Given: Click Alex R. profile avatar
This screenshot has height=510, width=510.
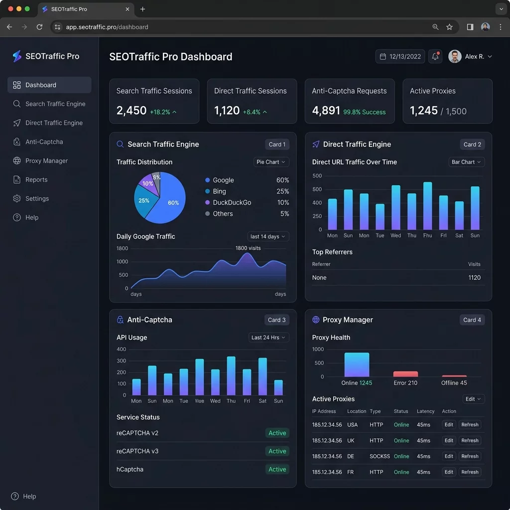Looking at the screenshot, I should coord(455,57).
